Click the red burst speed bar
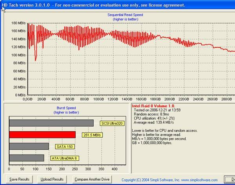Screen dimensions: 235x185 [42, 135]
